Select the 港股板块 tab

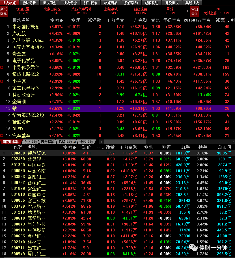(x=172, y=3)
